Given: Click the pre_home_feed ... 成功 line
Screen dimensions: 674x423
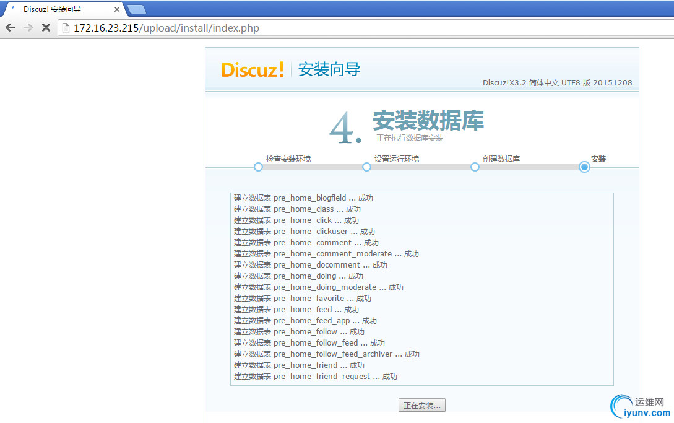Looking at the screenshot, I should [x=296, y=310].
